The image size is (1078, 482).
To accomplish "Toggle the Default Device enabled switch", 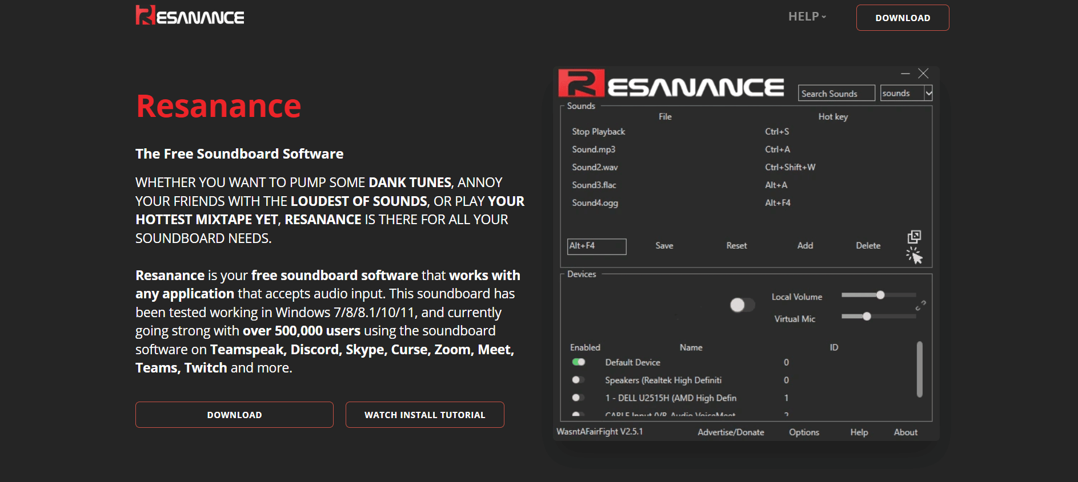I will pos(579,362).
